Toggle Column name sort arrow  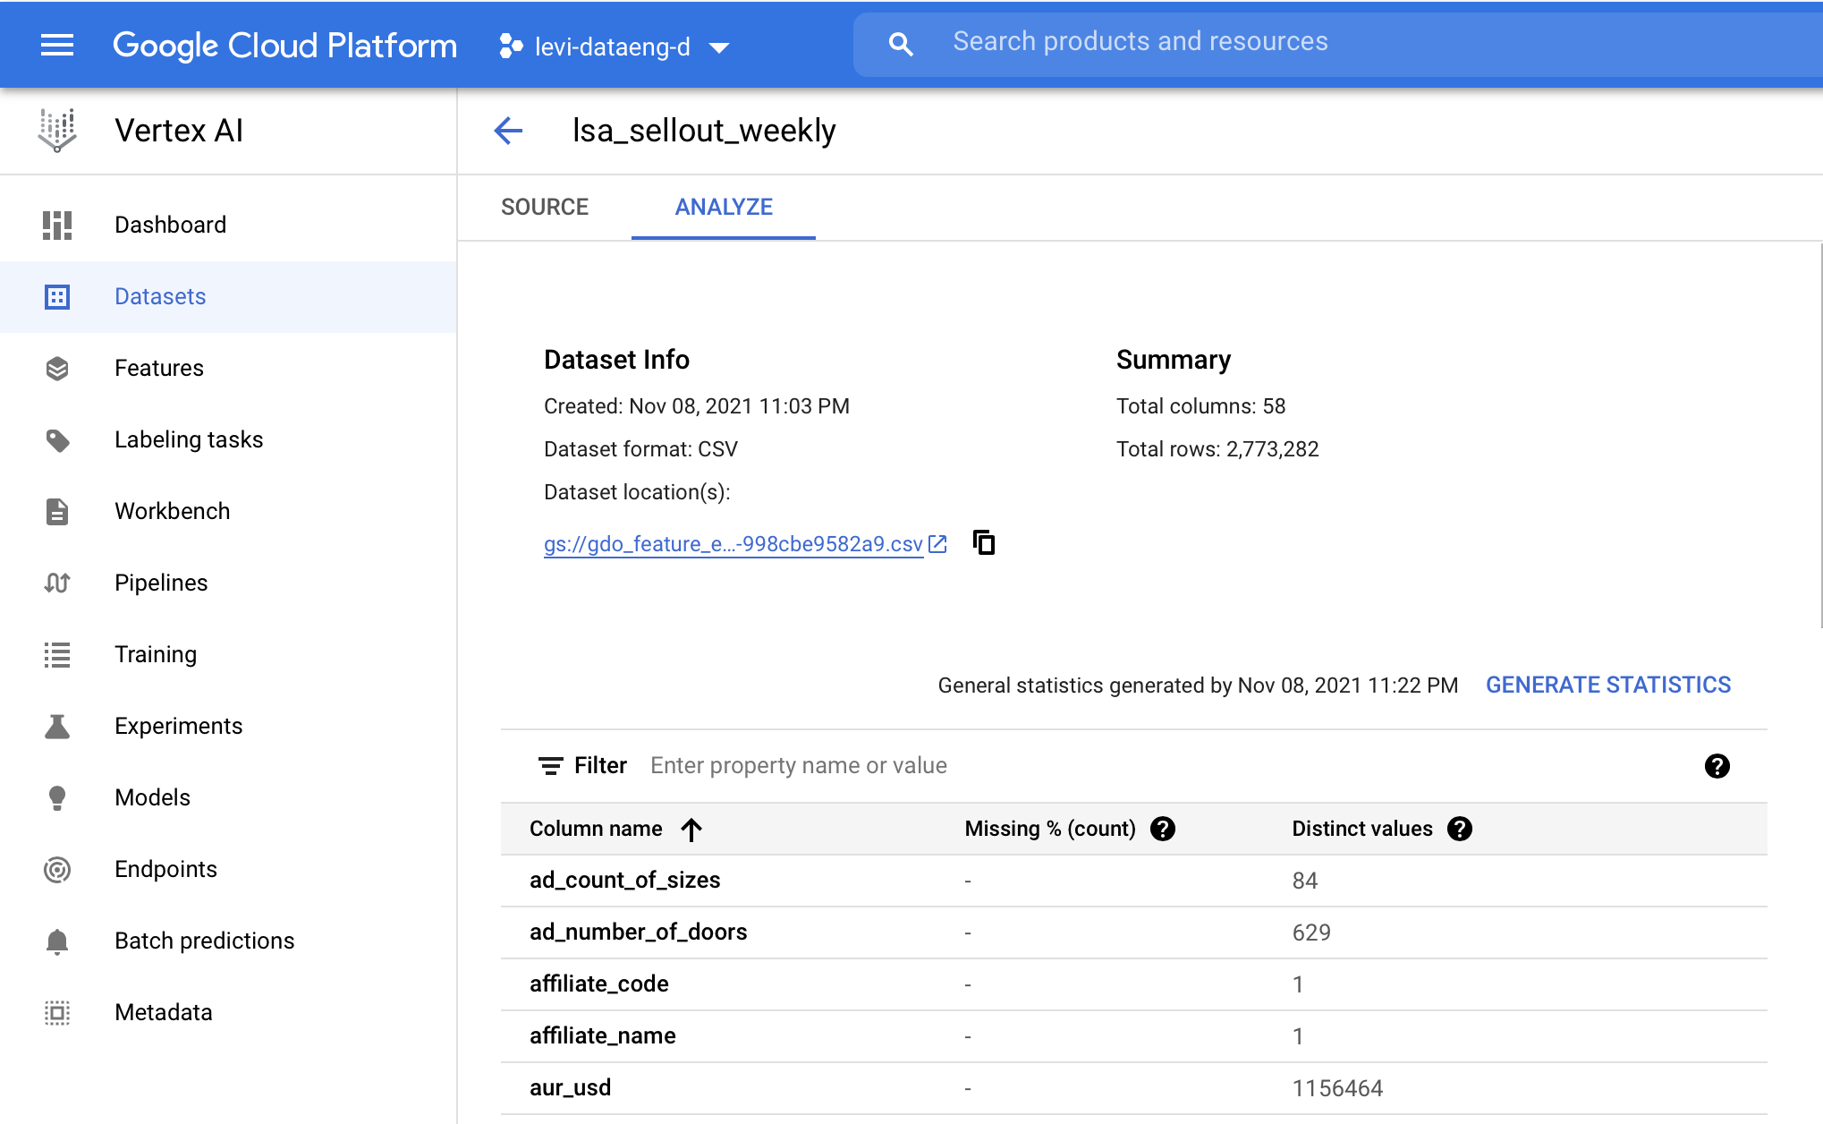click(691, 830)
